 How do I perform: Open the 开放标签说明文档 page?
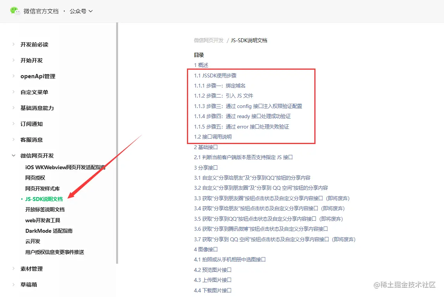(45, 209)
